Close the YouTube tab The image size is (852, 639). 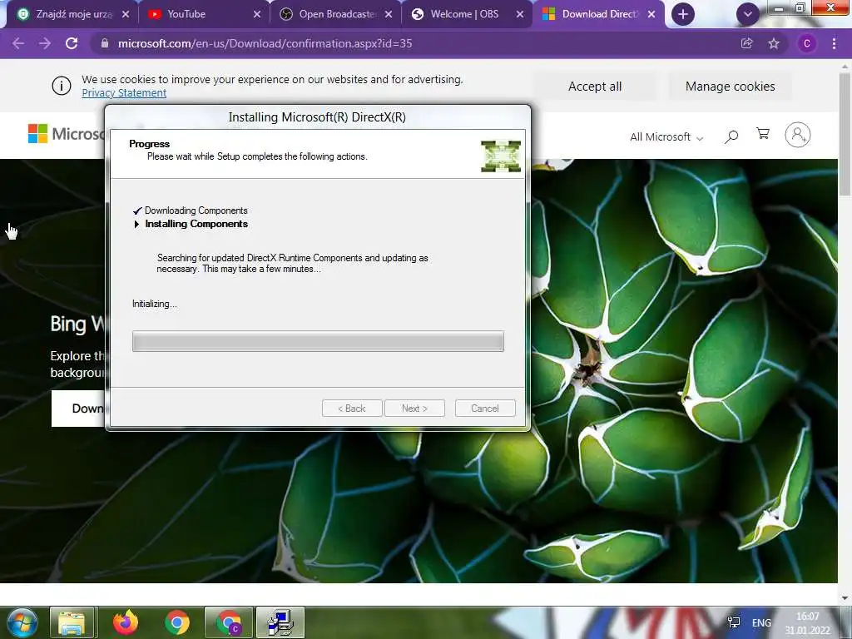[257, 14]
